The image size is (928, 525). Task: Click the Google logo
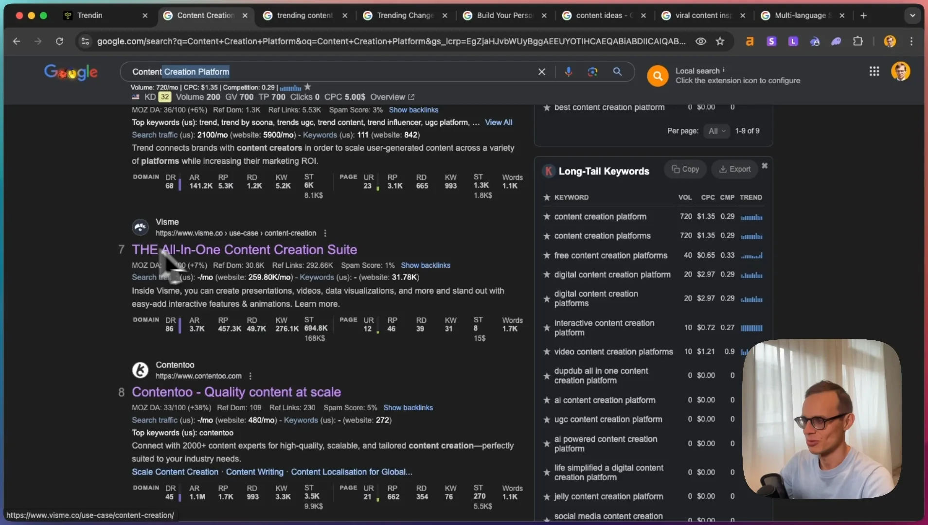71,72
